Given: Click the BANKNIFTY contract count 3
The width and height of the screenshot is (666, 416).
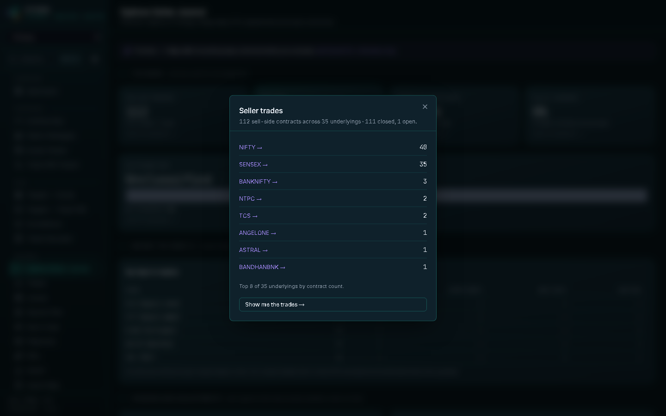Looking at the screenshot, I should [x=425, y=181].
